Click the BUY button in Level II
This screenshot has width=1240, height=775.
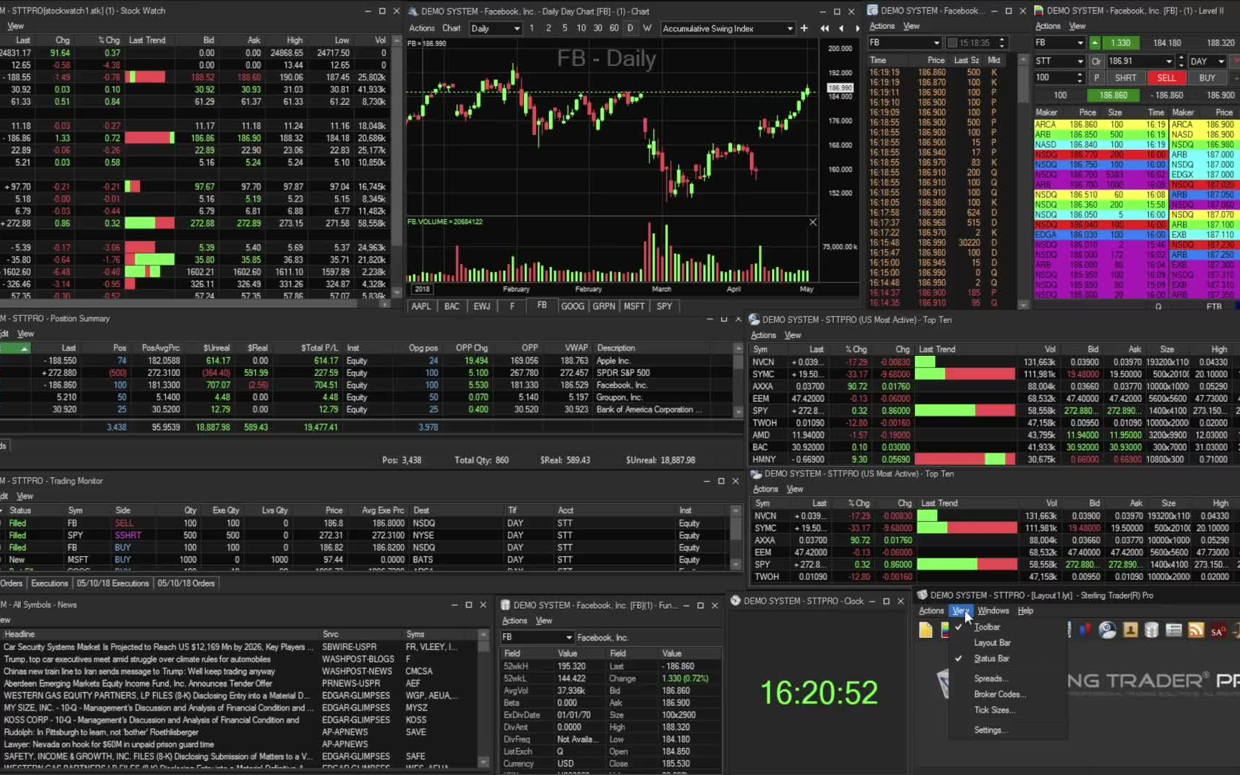[1207, 77]
